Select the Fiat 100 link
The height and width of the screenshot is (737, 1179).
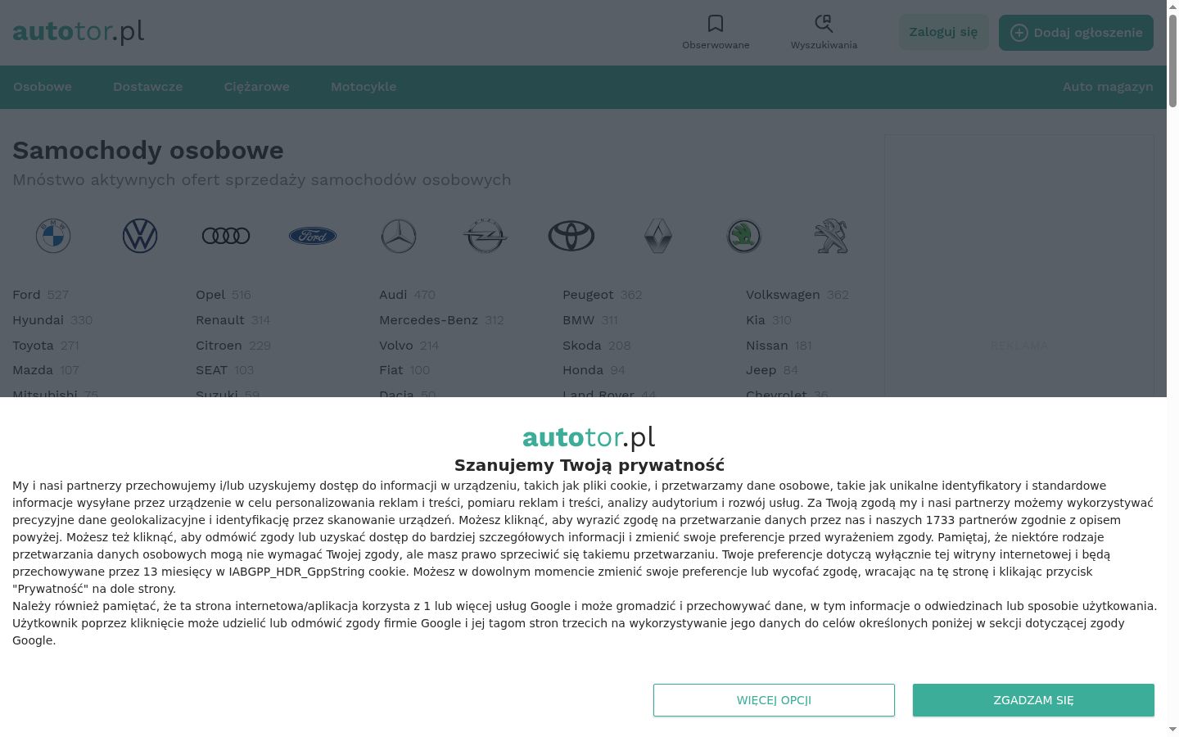point(404,370)
